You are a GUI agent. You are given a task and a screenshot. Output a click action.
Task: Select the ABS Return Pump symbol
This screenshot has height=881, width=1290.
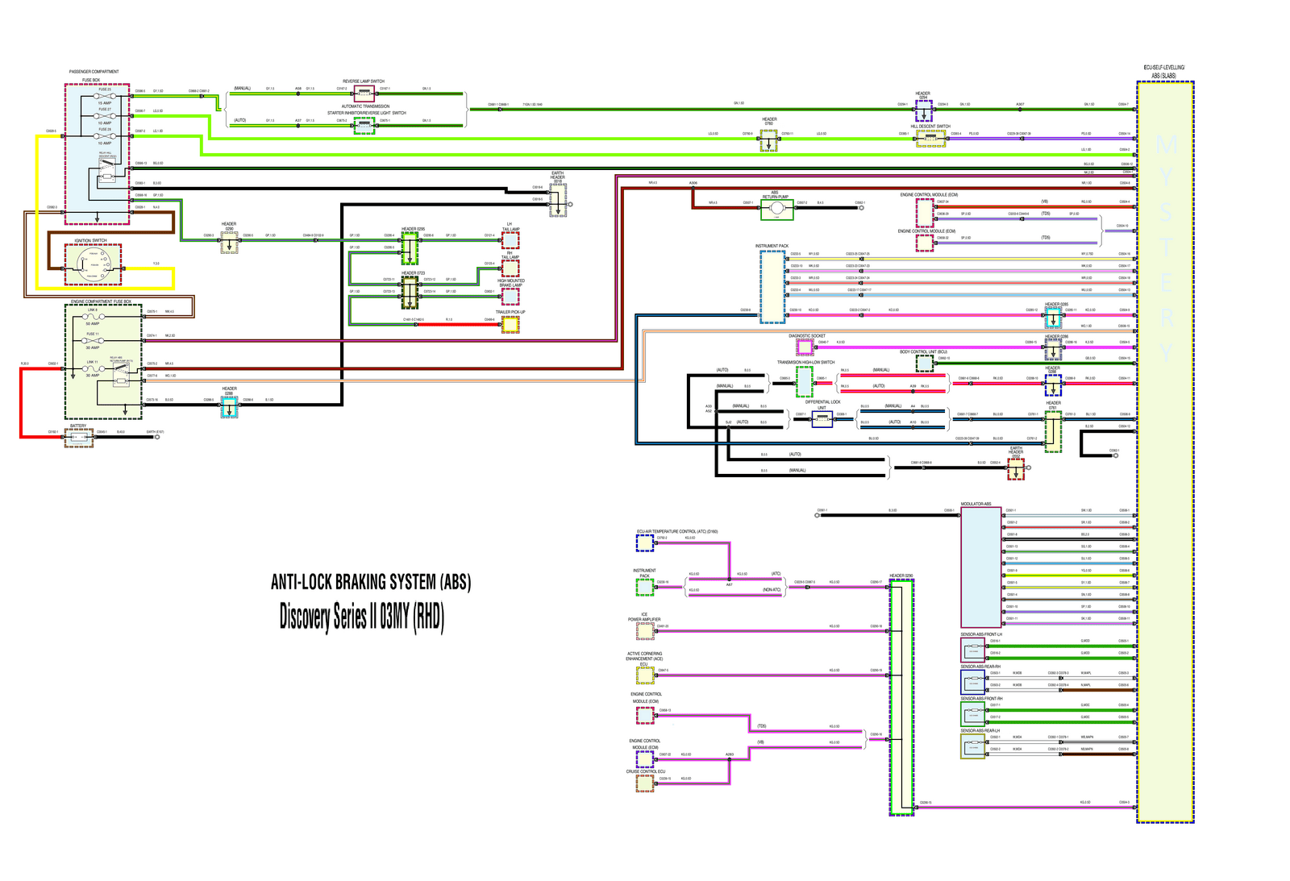[x=777, y=209]
